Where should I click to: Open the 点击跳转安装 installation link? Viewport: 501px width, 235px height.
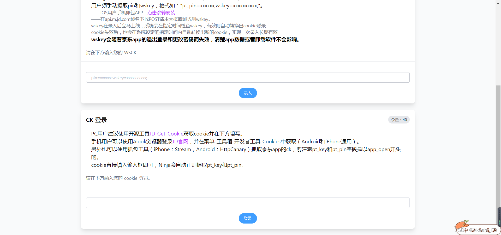point(161,12)
